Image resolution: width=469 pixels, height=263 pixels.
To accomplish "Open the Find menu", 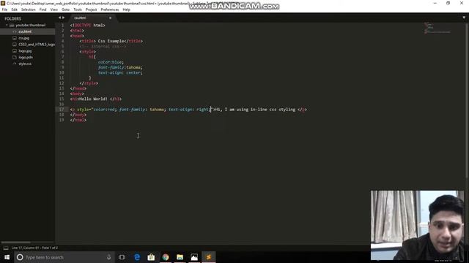I will [x=43, y=9].
